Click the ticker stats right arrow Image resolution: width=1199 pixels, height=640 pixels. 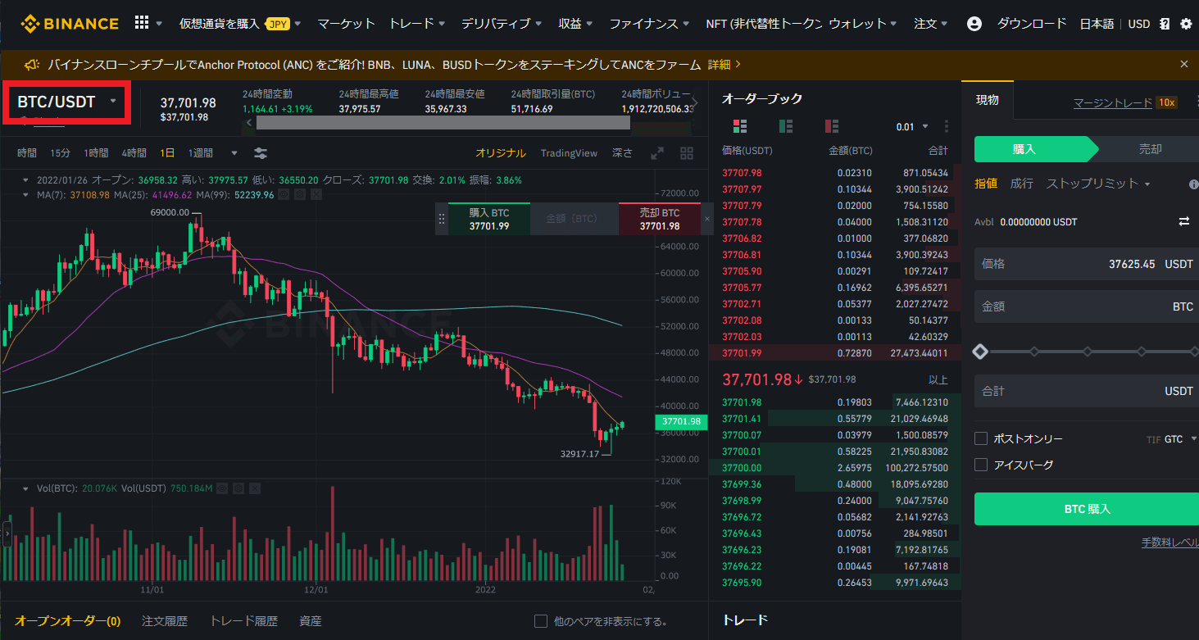pos(695,102)
